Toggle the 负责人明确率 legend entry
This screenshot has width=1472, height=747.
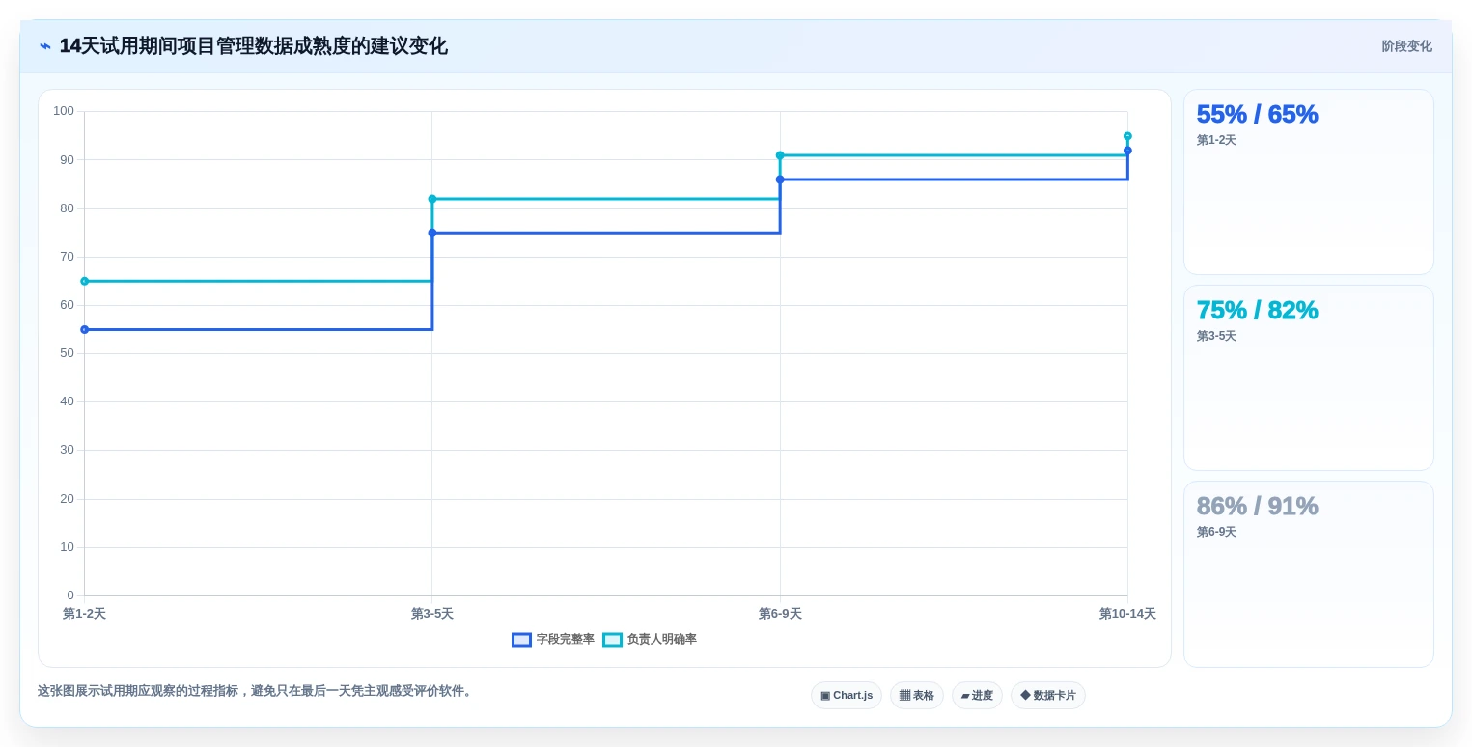(650, 639)
